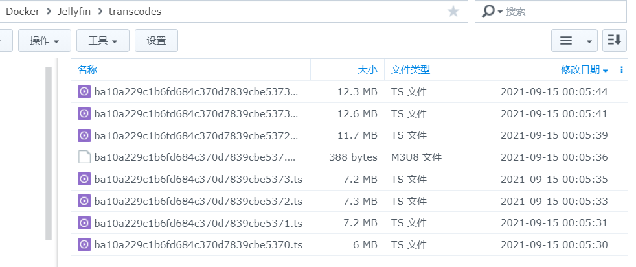Click date 2021-09-15 00:05:31
Image resolution: width=636 pixels, height=267 pixels.
pyautogui.click(x=554, y=223)
